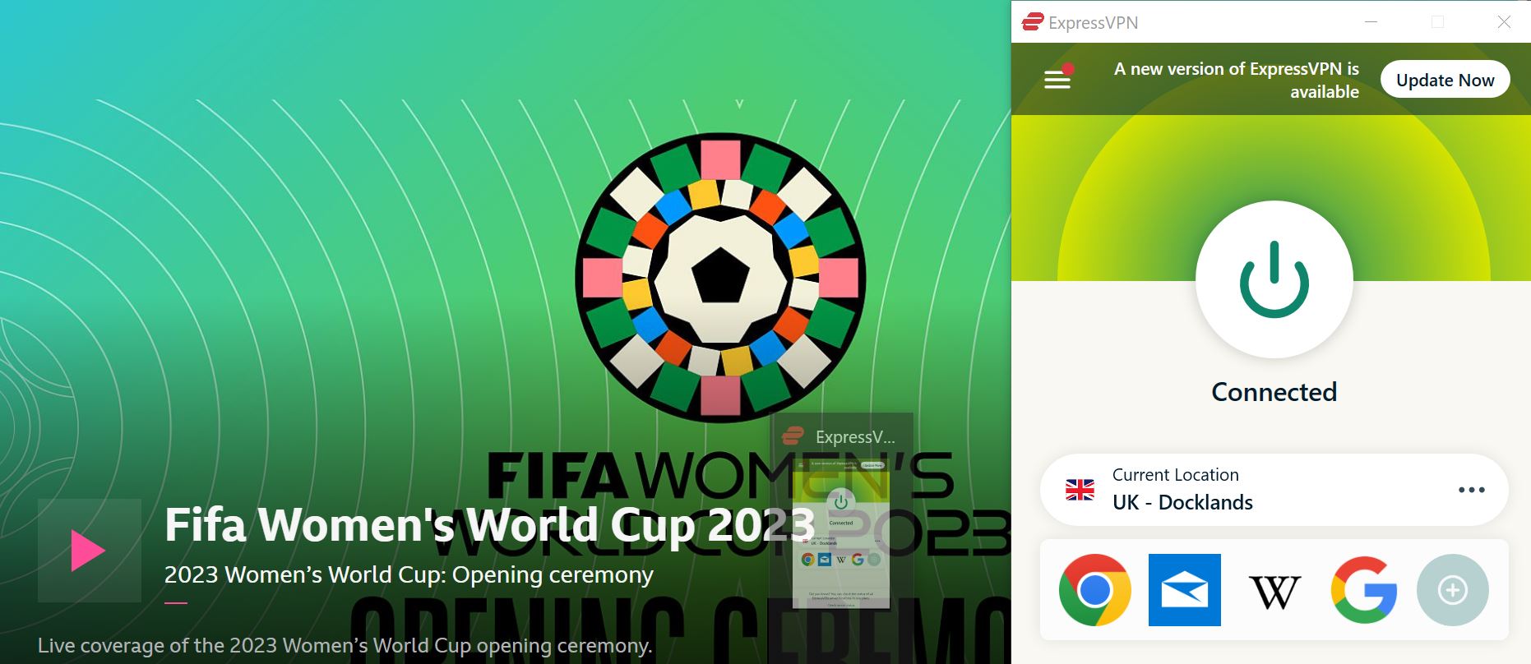Click the ExpressVPN logo in title bar

(1032, 22)
